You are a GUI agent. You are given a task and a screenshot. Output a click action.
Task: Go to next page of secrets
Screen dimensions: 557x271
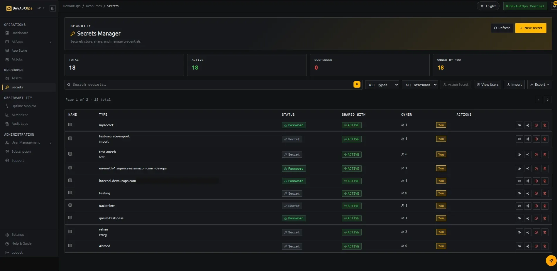tap(548, 100)
